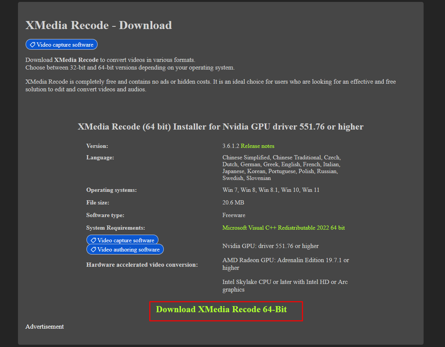This screenshot has height=347, width=445.
Task: Click the Language: label
Action: [100, 157]
